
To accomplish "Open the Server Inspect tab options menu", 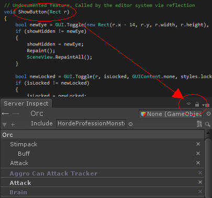I will tap(206, 105).
